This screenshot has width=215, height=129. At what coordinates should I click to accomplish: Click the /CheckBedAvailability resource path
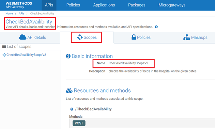point(93,109)
